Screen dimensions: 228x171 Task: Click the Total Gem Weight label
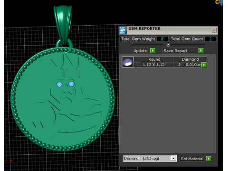pyautogui.click(x=138, y=39)
